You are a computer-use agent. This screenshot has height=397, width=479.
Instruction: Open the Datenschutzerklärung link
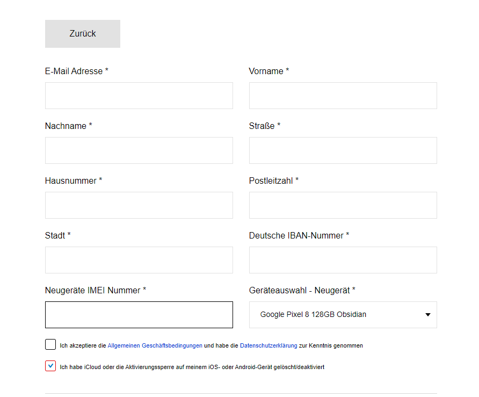[x=268, y=345]
